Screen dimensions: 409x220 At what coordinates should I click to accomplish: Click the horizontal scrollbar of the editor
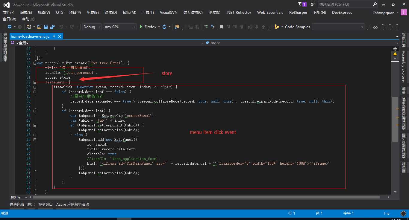(207, 197)
